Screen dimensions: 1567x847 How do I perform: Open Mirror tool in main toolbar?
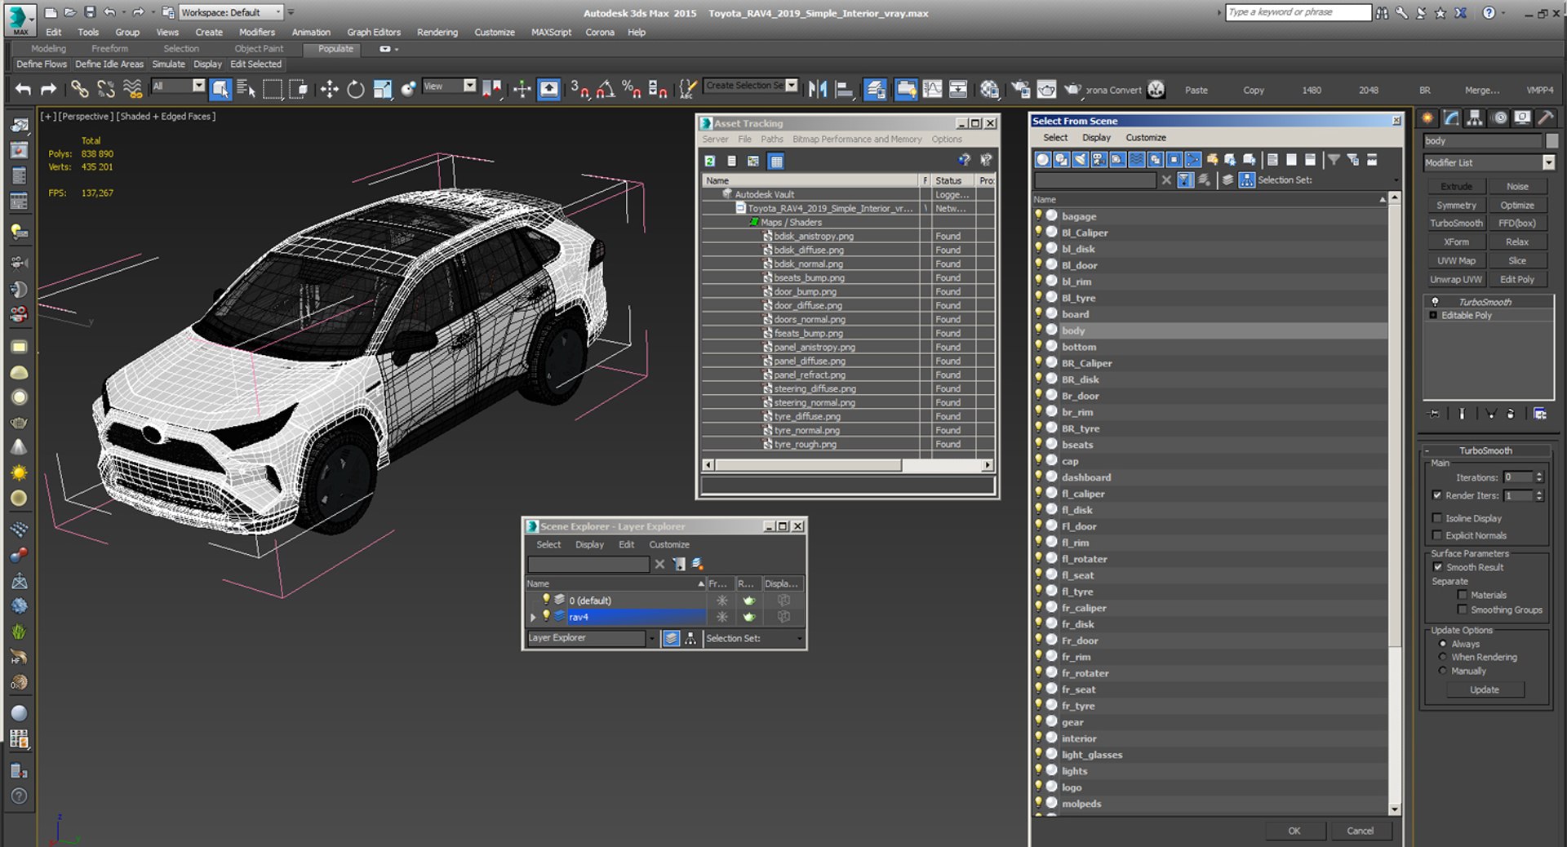[x=818, y=89]
